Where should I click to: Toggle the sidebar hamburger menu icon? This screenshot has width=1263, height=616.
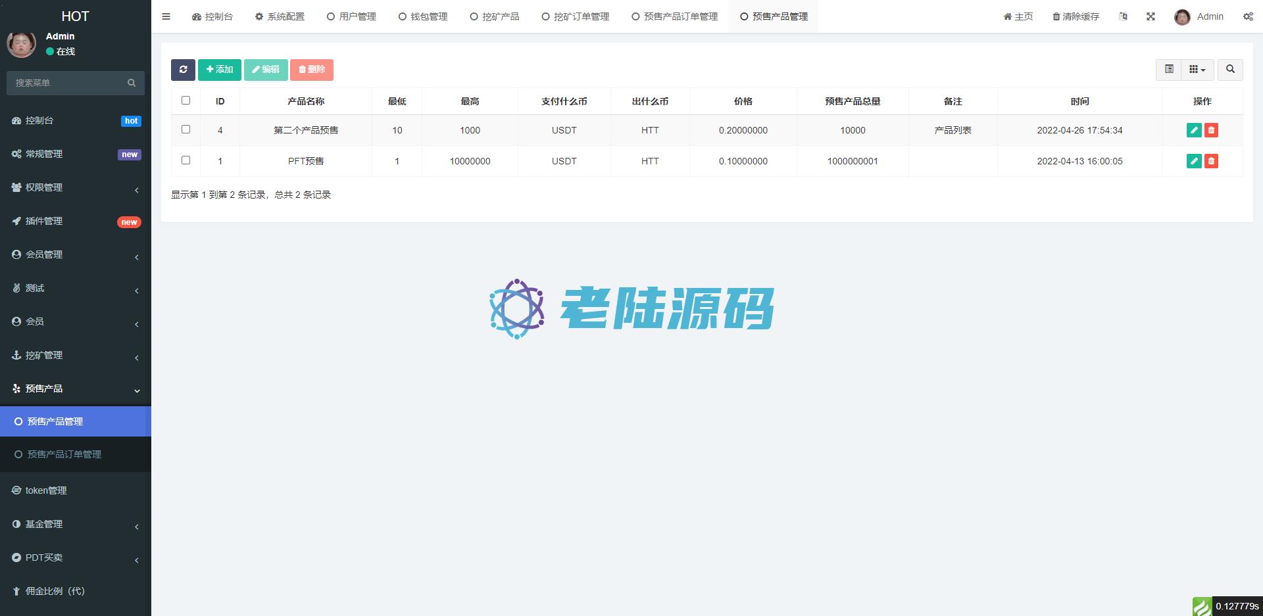coord(166,16)
